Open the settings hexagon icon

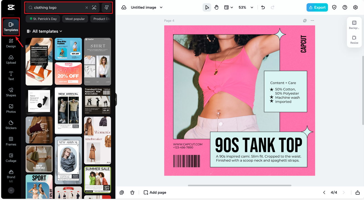(x=355, y=8)
